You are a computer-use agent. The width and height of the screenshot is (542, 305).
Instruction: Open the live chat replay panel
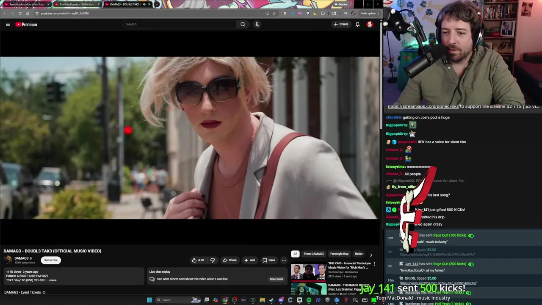[x=277, y=279]
